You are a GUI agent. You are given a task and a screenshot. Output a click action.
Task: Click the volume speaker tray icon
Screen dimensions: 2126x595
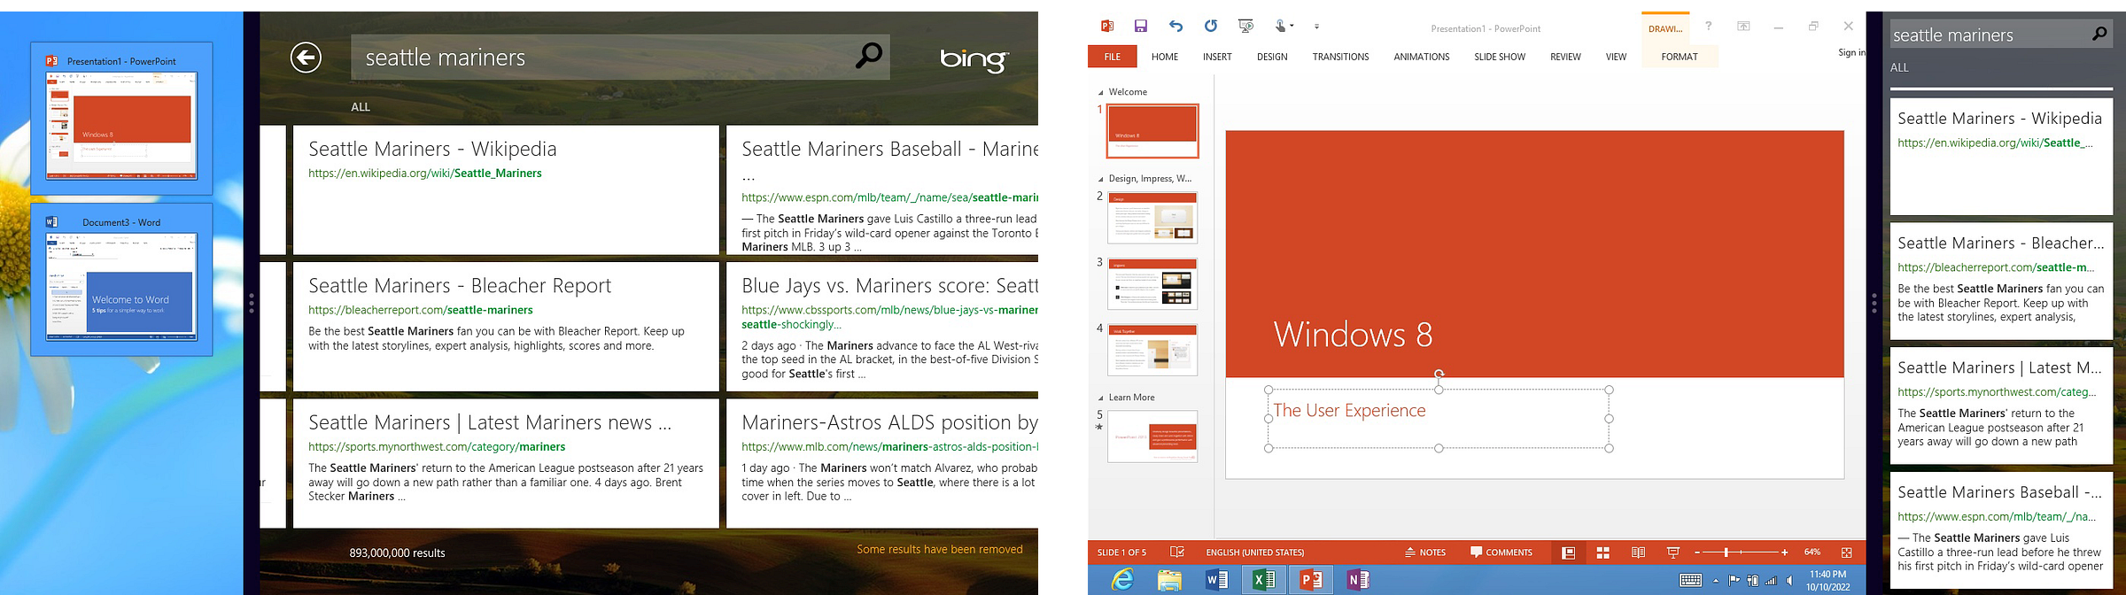click(1790, 581)
